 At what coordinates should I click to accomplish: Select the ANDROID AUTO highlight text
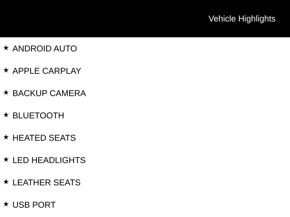44,49
